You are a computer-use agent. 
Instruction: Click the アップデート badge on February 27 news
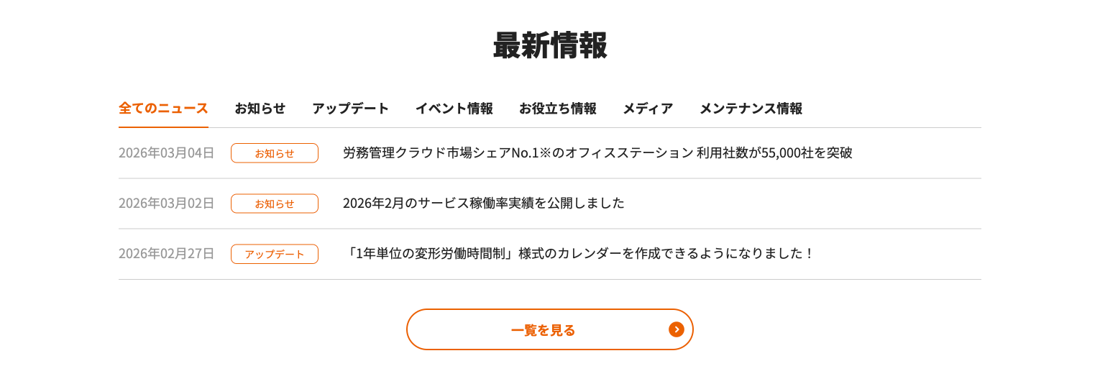[x=274, y=254]
